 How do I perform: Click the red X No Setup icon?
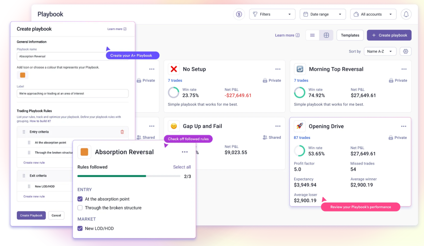click(174, 69)
